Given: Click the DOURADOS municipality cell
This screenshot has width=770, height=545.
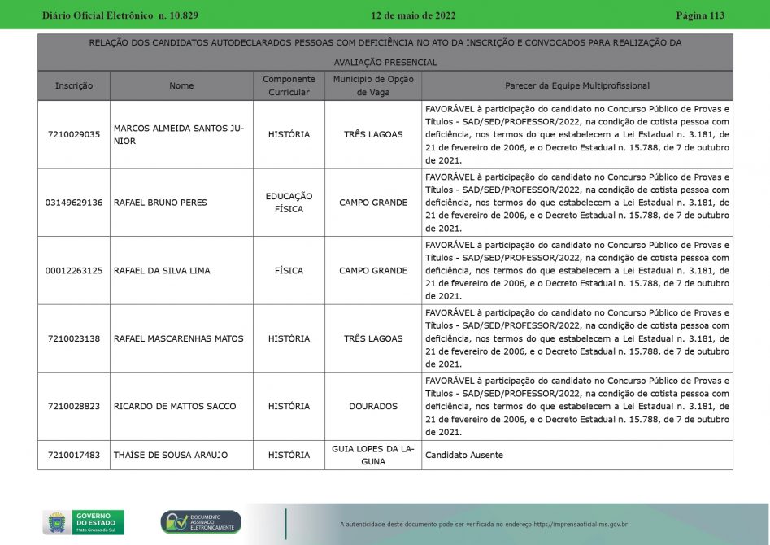Looking at the screenshot, I should tap(373, 406).
